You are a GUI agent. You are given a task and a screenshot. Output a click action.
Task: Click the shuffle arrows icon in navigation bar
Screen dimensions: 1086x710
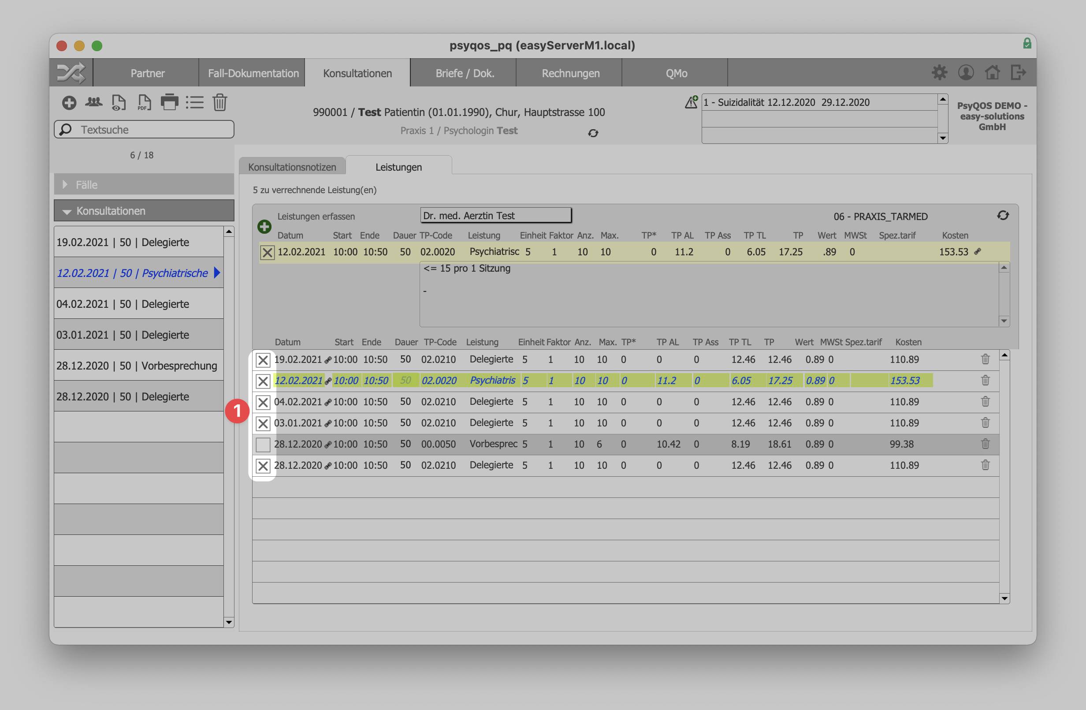(x=71, y=73)
